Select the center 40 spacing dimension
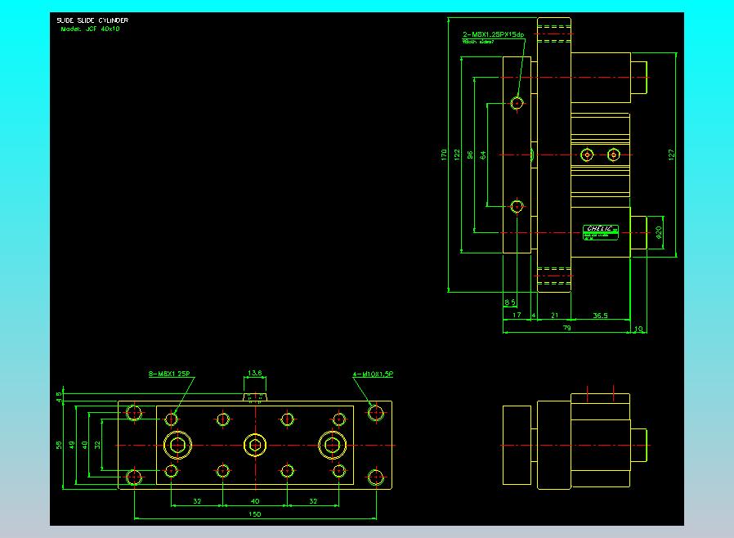The width and height of the screenshot is (734, 538). pos(255,500)
